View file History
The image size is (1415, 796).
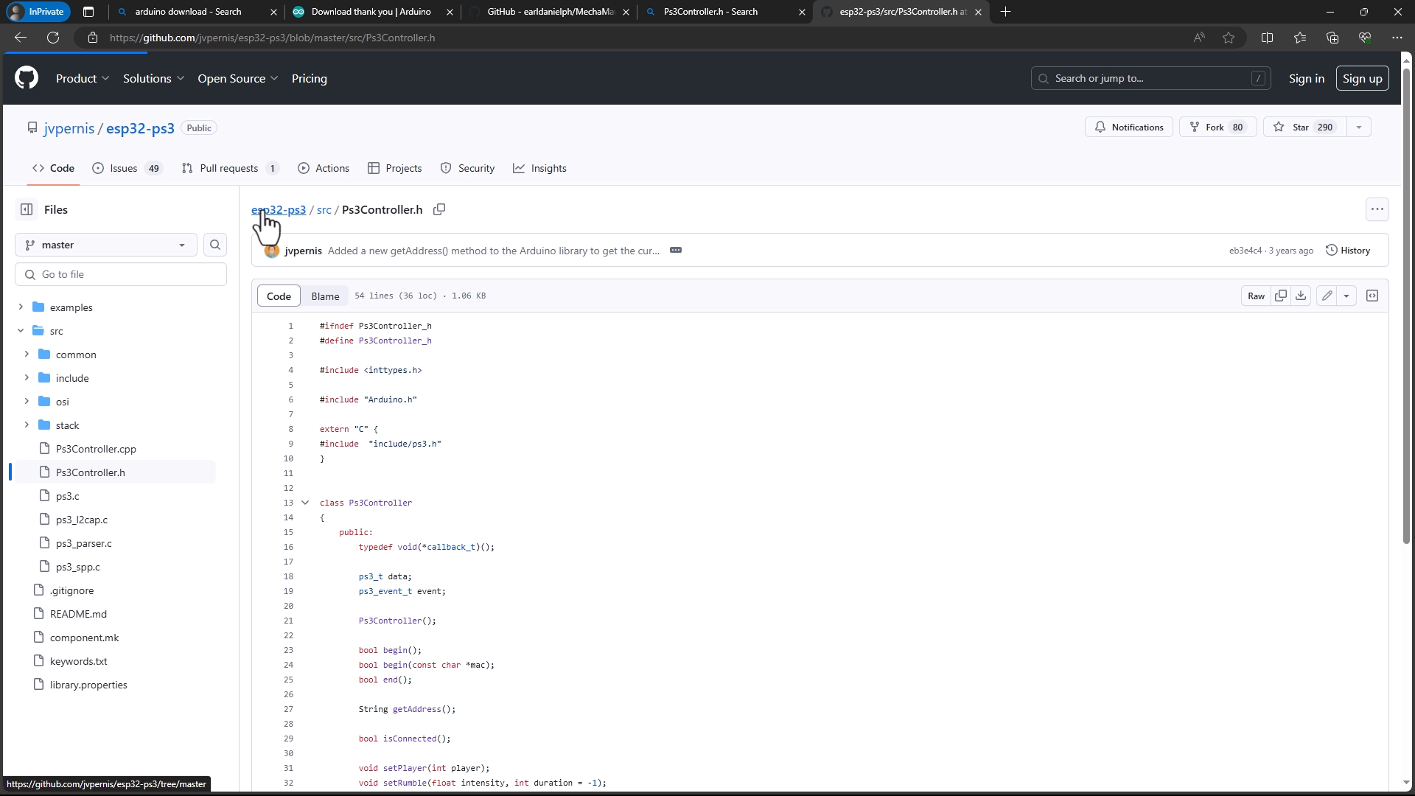1348,251
